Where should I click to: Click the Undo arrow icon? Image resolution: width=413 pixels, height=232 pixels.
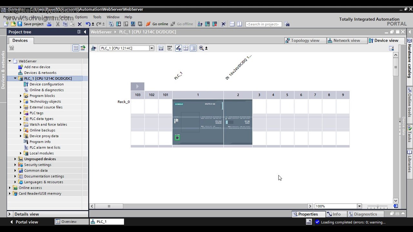pyautogui.click(x=88, y=24)
